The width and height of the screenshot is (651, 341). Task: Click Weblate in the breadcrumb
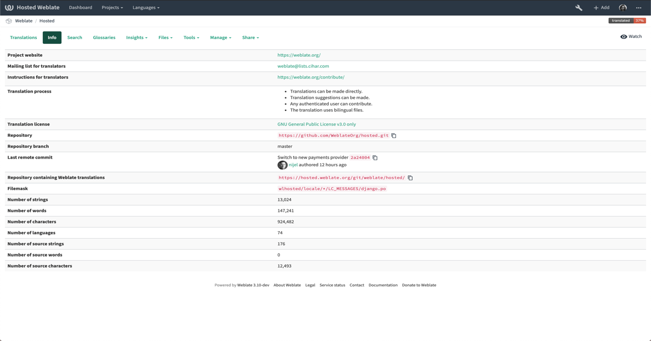click(x=24, y=21)
